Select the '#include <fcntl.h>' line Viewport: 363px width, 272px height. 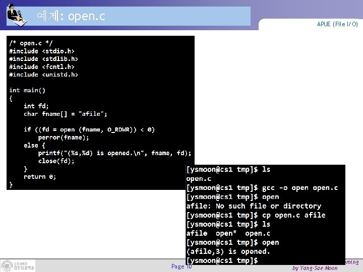point(42,67)
